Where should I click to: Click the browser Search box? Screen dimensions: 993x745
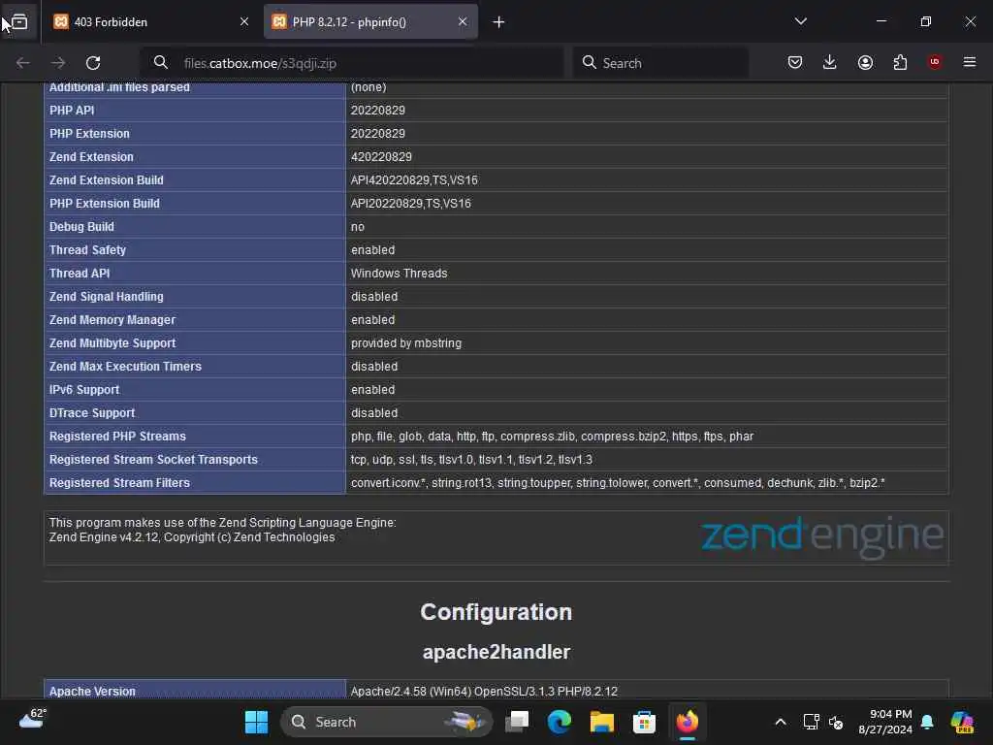(661, 63)
